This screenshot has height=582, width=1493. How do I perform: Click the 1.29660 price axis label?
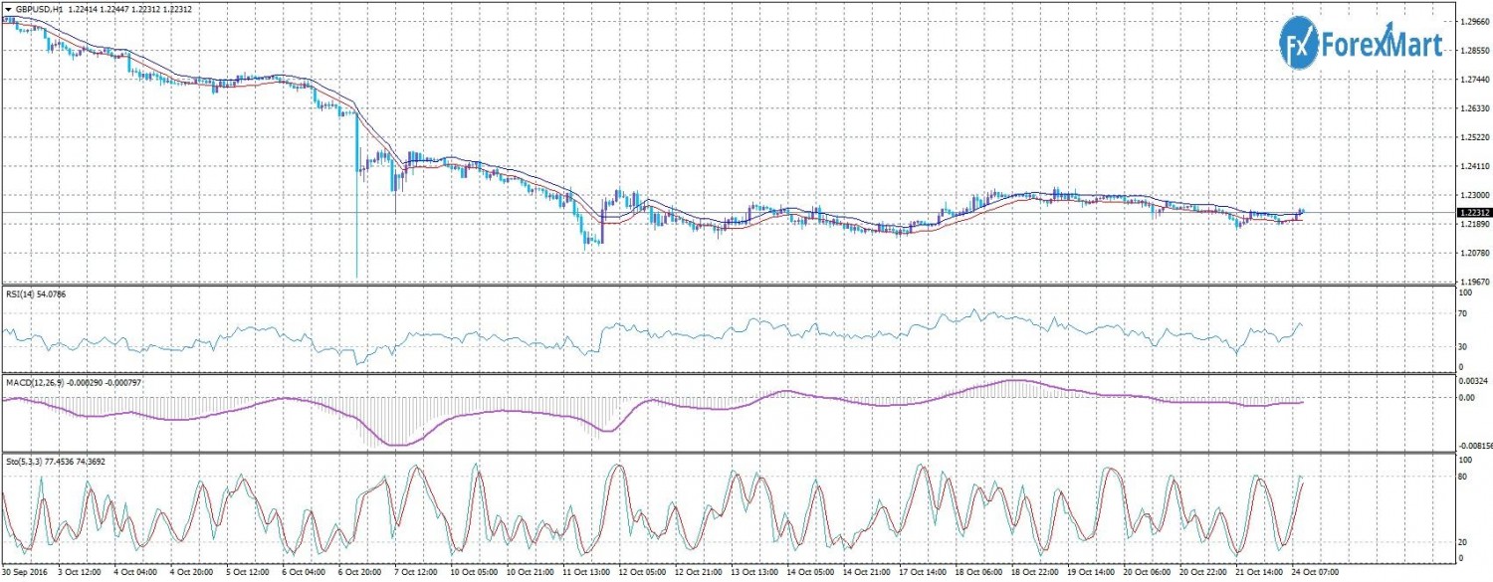point(1473,20)
